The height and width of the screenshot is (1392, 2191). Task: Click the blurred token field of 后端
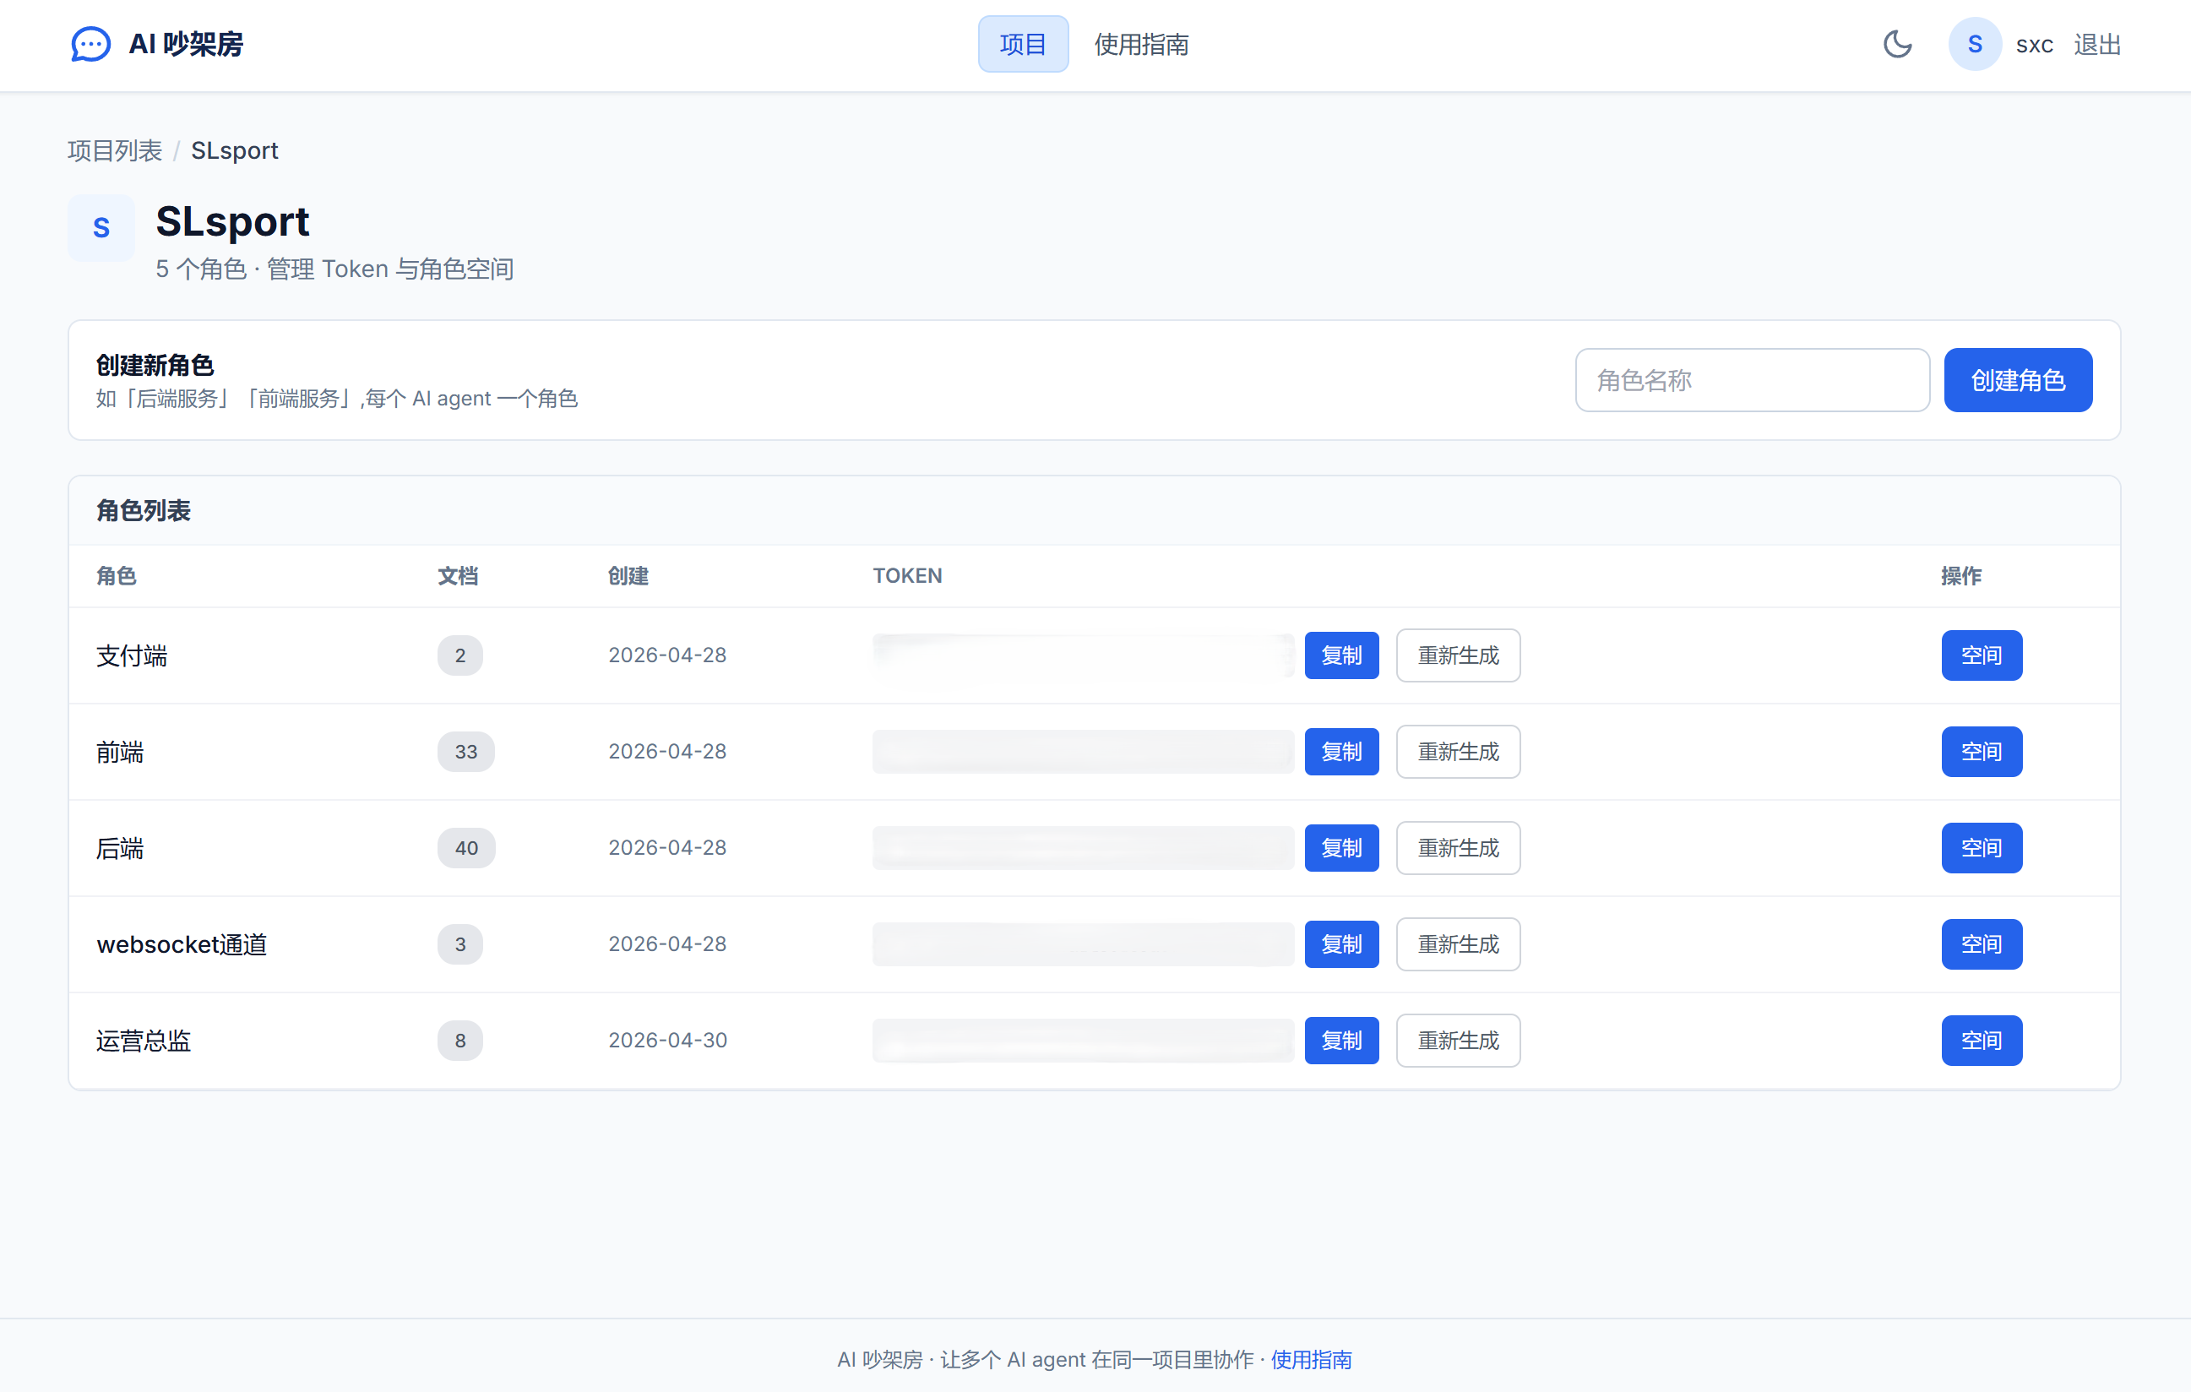[x=1083, y=848]
